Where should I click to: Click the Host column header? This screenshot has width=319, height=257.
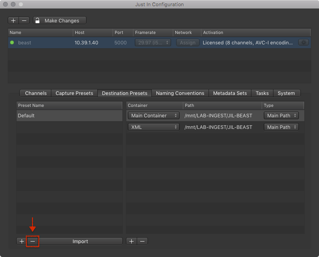[93, 32]
